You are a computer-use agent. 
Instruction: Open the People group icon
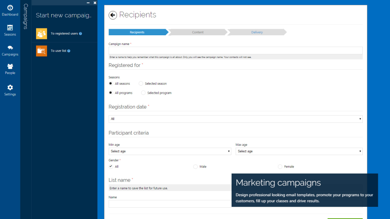10,66
